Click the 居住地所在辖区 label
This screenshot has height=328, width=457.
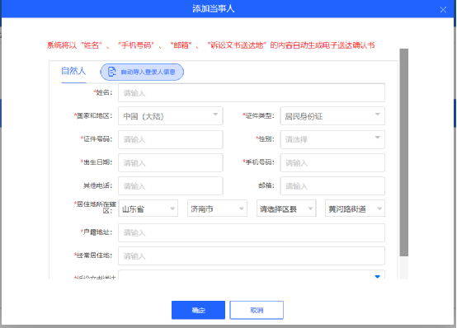(95, 207)
